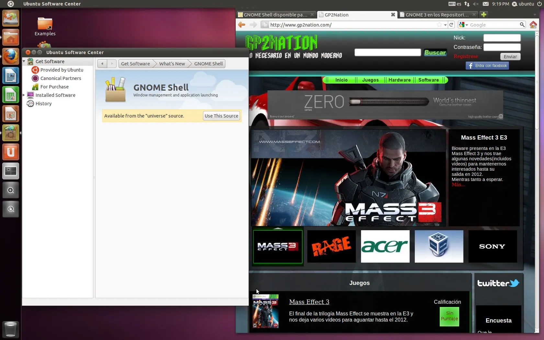
Task: Collapse the Get Software tree node
Action: tap(24, 61)
